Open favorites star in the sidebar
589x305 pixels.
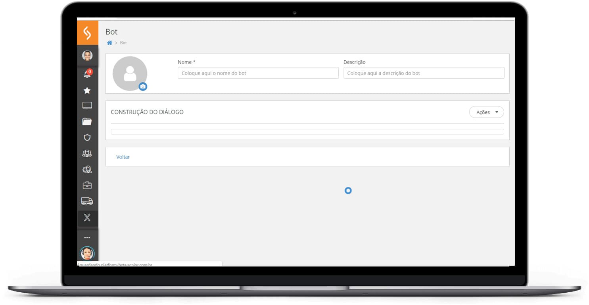87,91
